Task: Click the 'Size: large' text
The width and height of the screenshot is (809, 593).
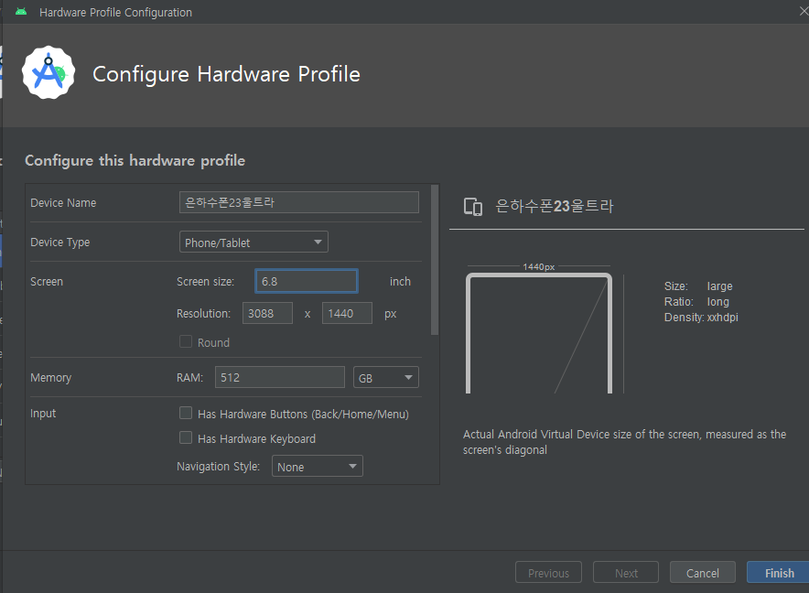Action: [698, 286]
